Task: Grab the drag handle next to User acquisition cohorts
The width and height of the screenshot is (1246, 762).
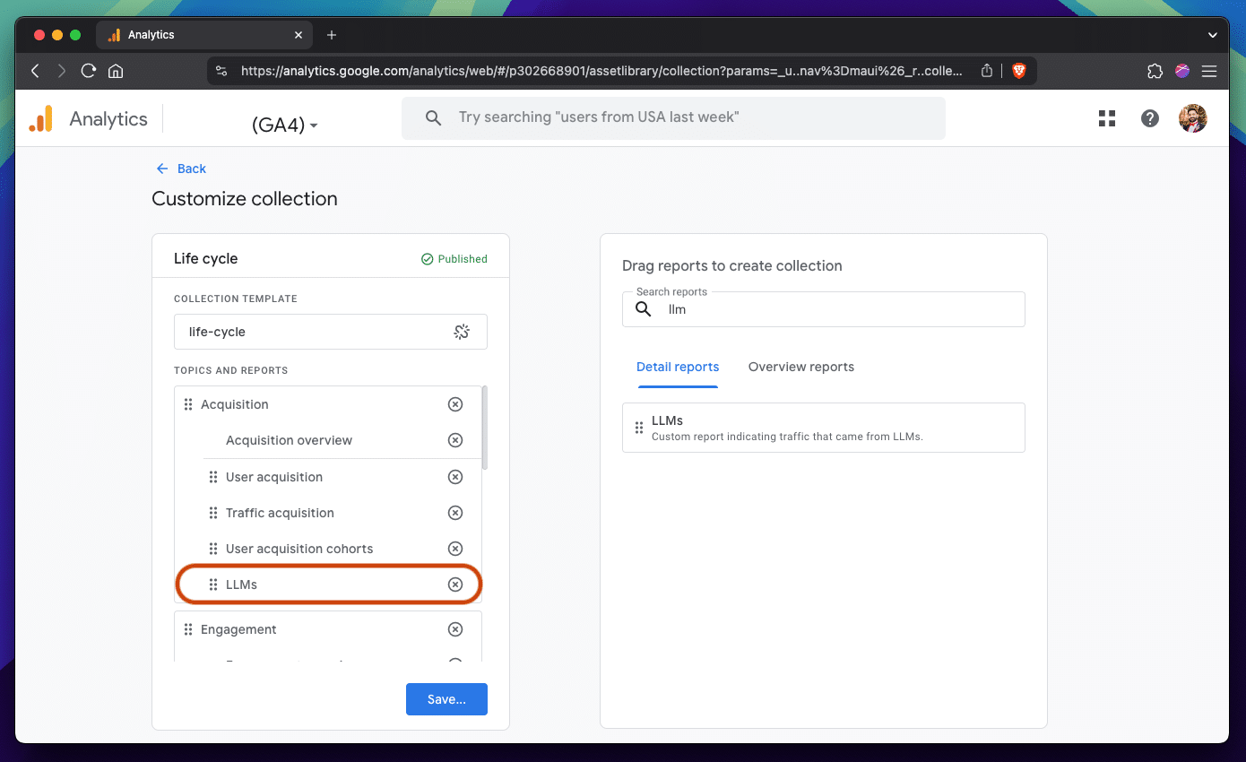Action: pyautogui.click(x=213, y=549)
